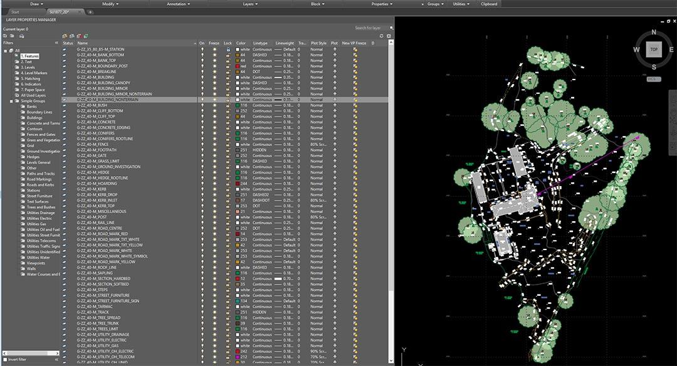Collapse the All filter tree node
The image size is (677, 366).
tap(6, 51)
